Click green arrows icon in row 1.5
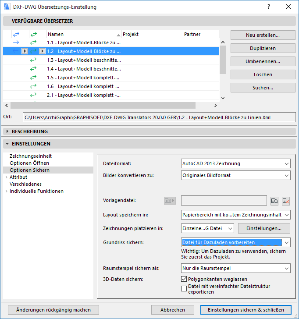The width and height of the screenshot is (299, 319). [x=33, y=77]
